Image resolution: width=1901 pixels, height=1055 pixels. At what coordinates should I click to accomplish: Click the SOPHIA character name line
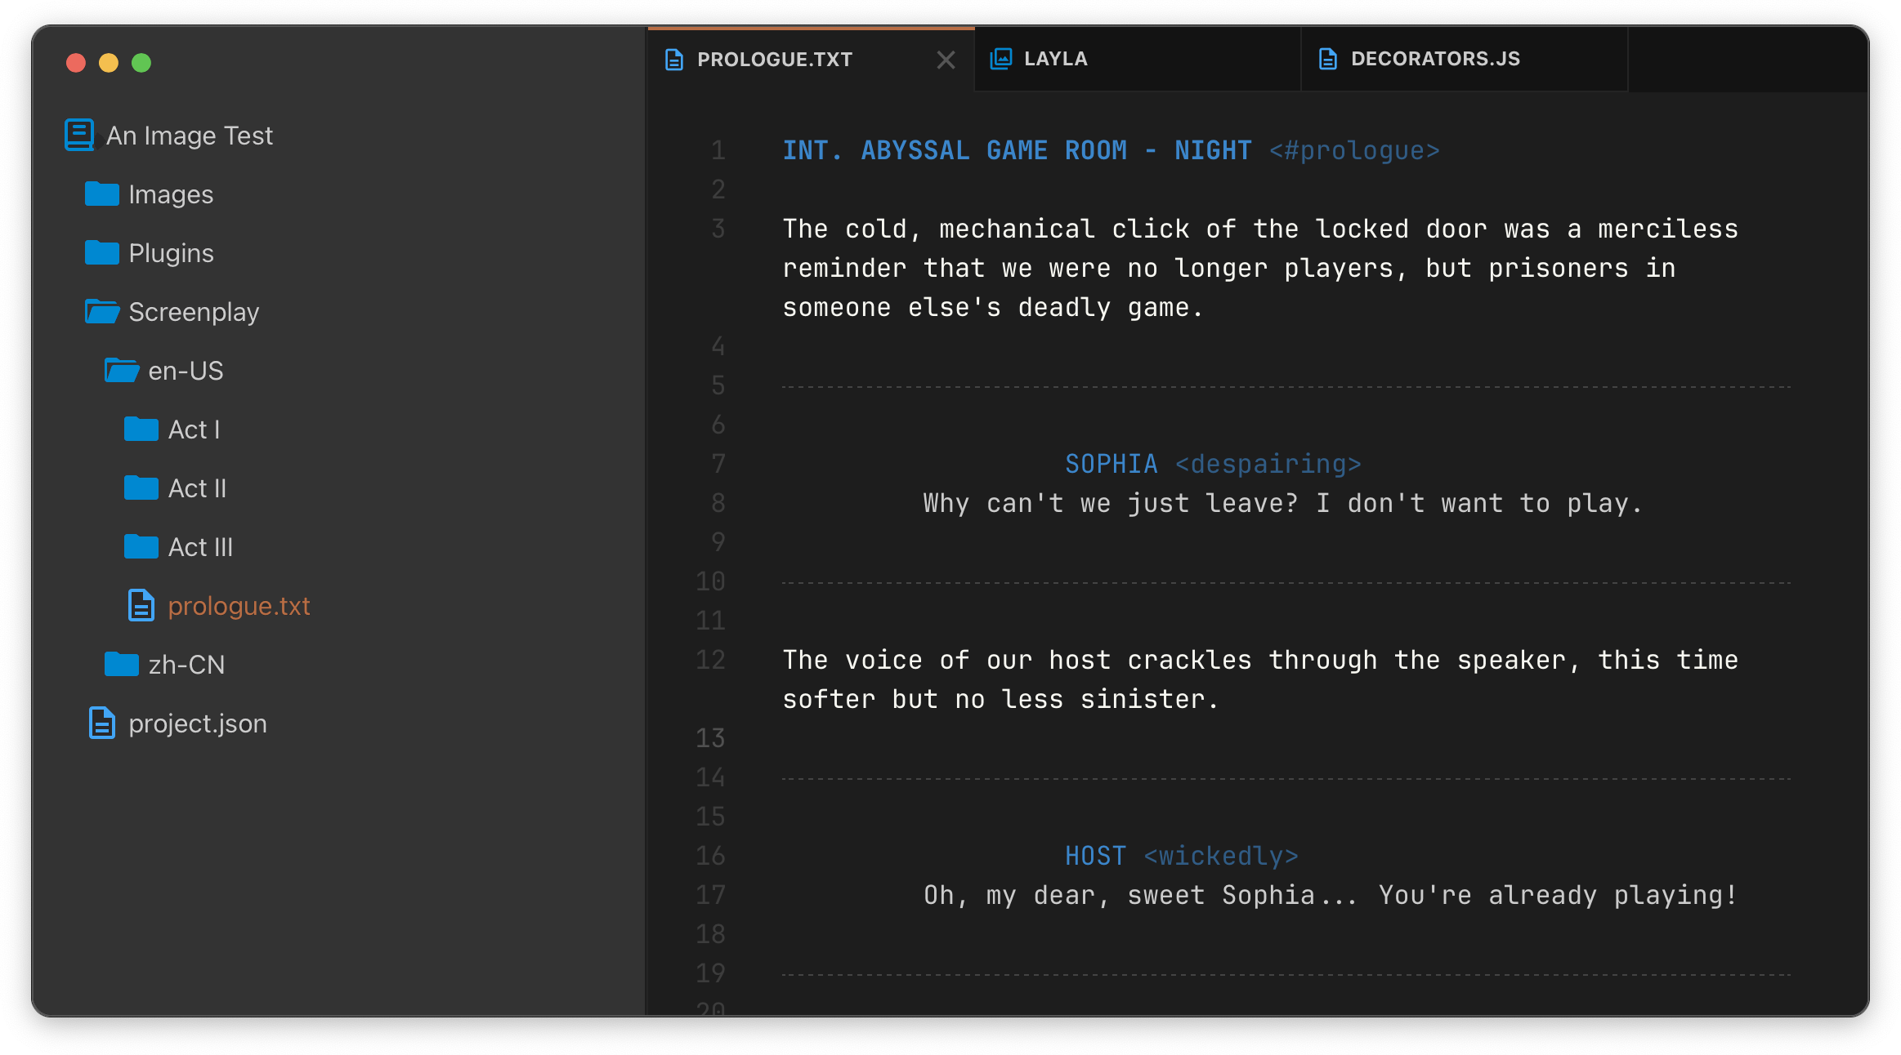(x=1111, y=464)
